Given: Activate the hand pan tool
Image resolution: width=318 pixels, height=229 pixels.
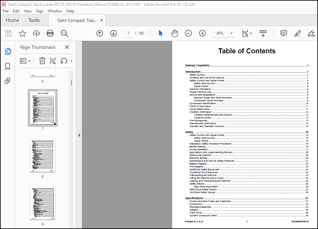Looking at the screenshot, I should click(x=175, y=33).
